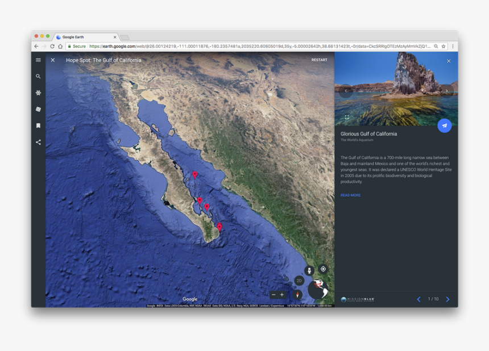Close the Google Earth tab
489x351 pixels.
tap(115, 37)
